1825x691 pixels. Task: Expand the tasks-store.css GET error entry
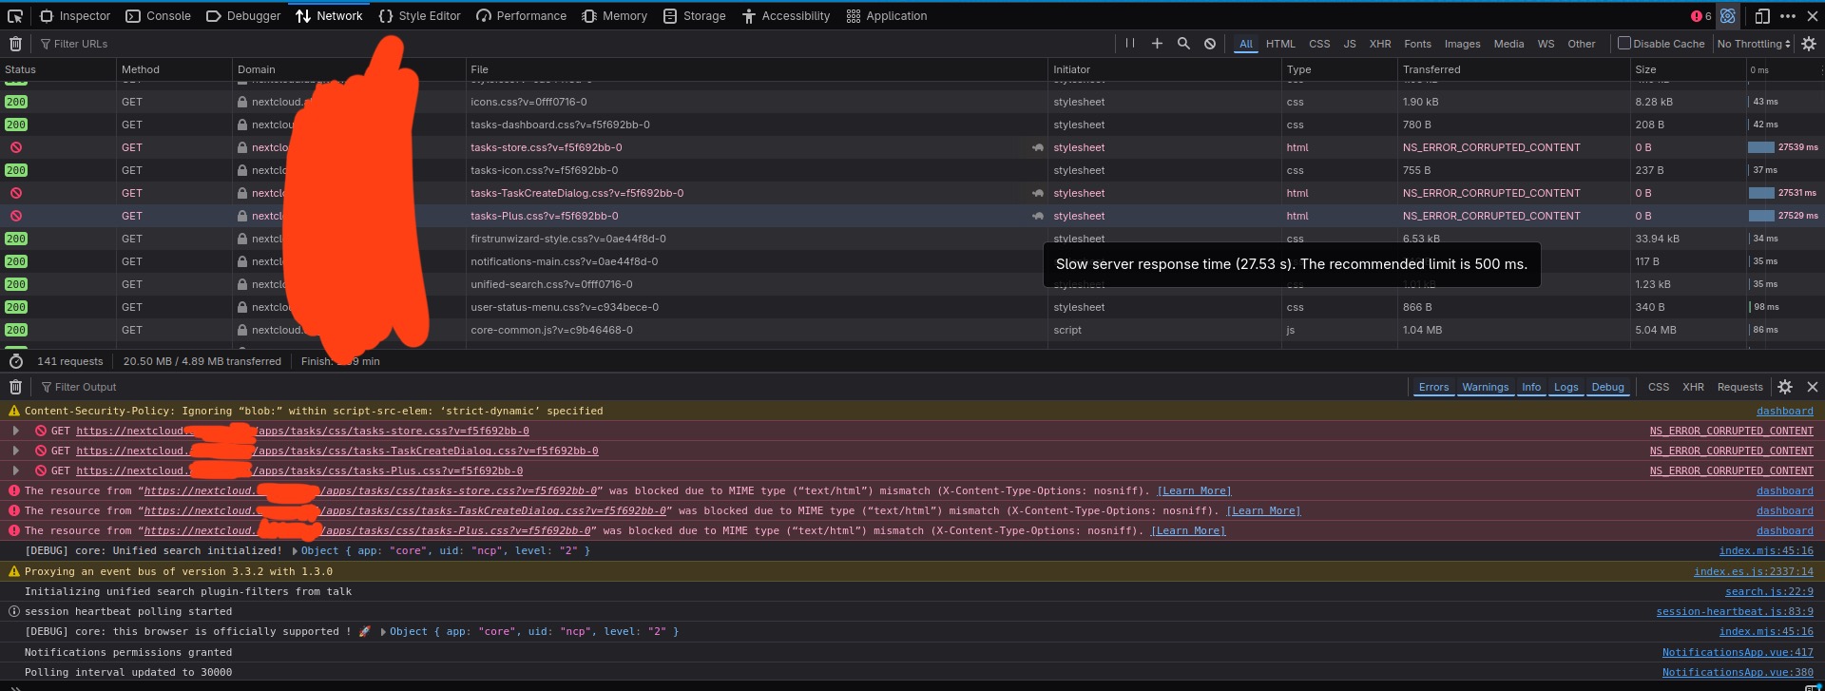16,431
